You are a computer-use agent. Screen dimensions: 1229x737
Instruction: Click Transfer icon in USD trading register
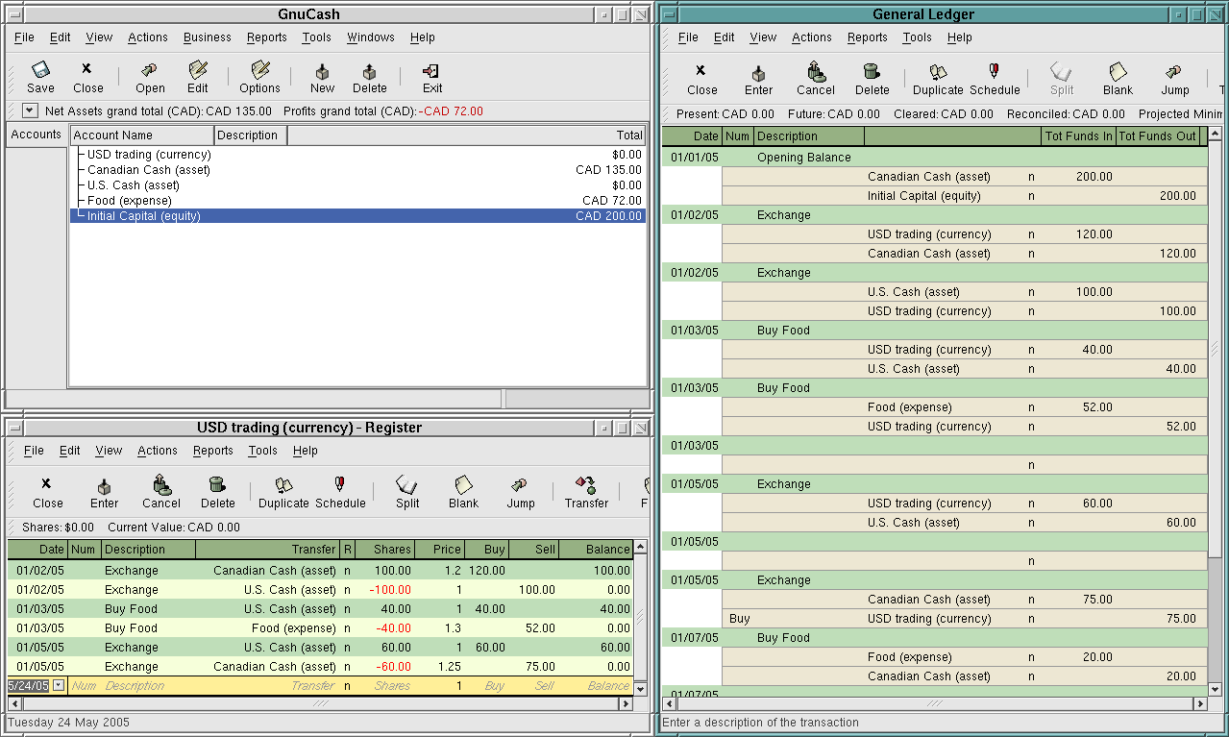click(586, 486)
